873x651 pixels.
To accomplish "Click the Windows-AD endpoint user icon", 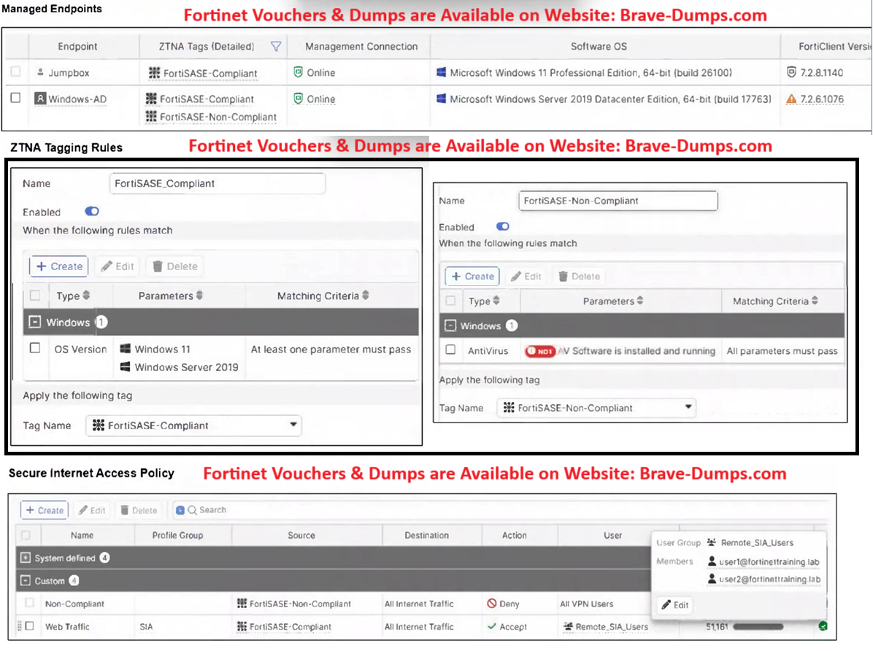I will (40, 99).
